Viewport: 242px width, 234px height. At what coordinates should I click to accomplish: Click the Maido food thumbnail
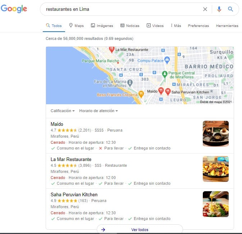216,134
